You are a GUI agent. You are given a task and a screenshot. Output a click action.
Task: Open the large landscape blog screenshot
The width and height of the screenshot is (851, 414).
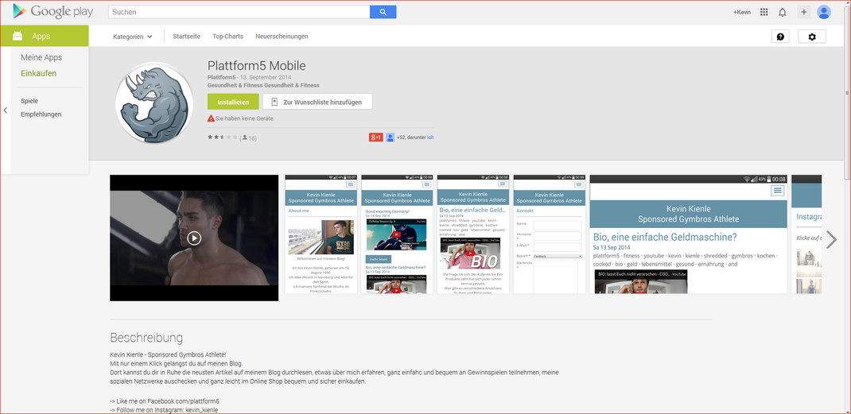pyautogui.click(x=688, y=234)
